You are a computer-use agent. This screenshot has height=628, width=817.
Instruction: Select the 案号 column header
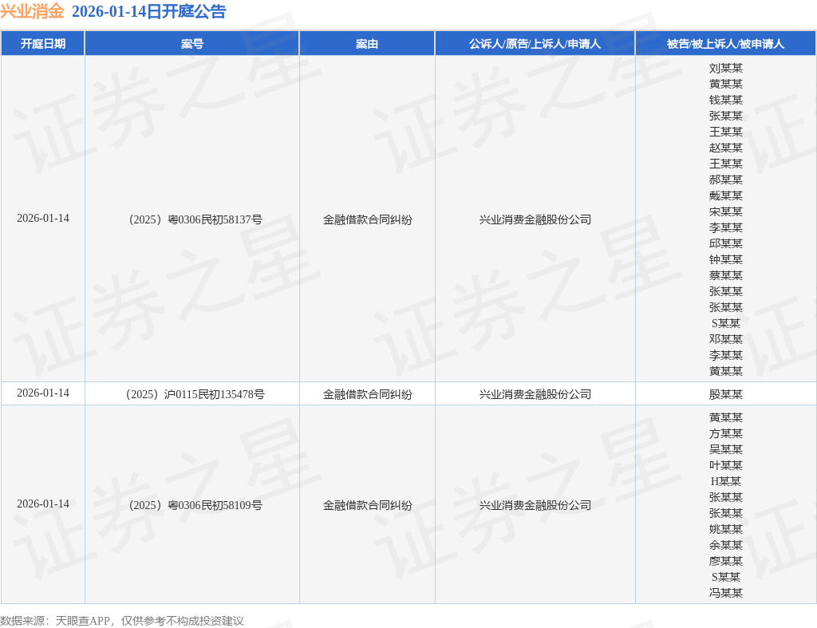point(192,44)
